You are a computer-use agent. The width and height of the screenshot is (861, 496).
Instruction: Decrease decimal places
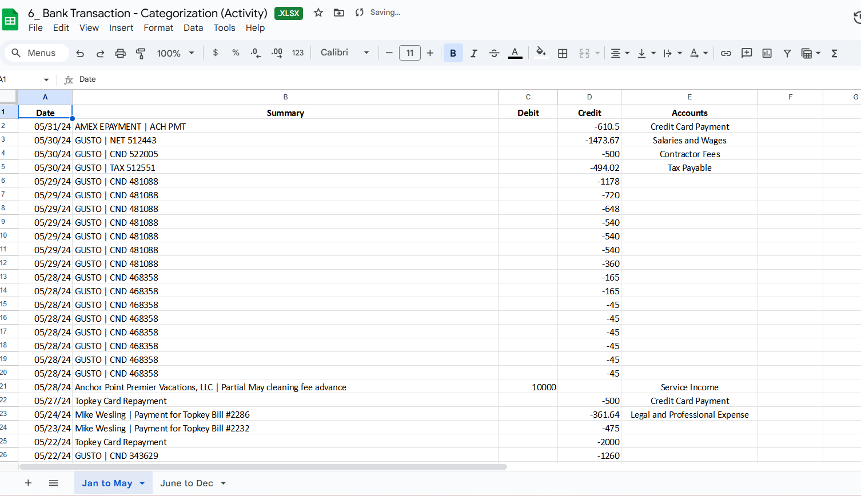[x=256, y=53]
